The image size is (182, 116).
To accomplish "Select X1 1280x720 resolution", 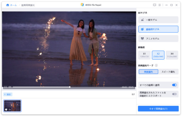I will [x=144, y=55].
